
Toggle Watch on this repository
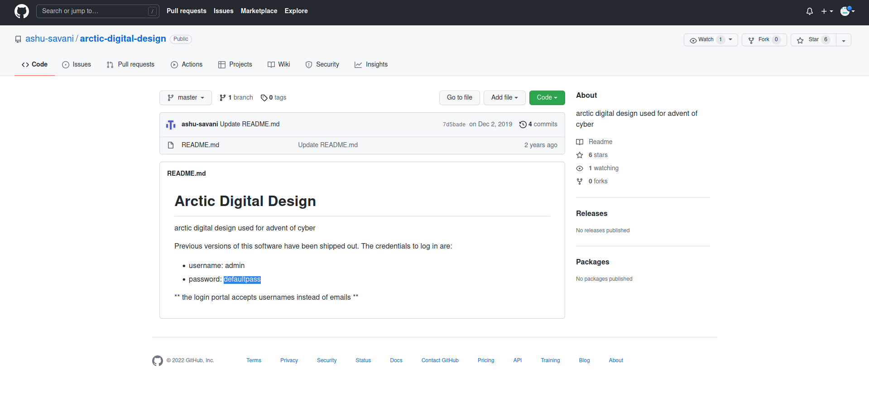706,40
